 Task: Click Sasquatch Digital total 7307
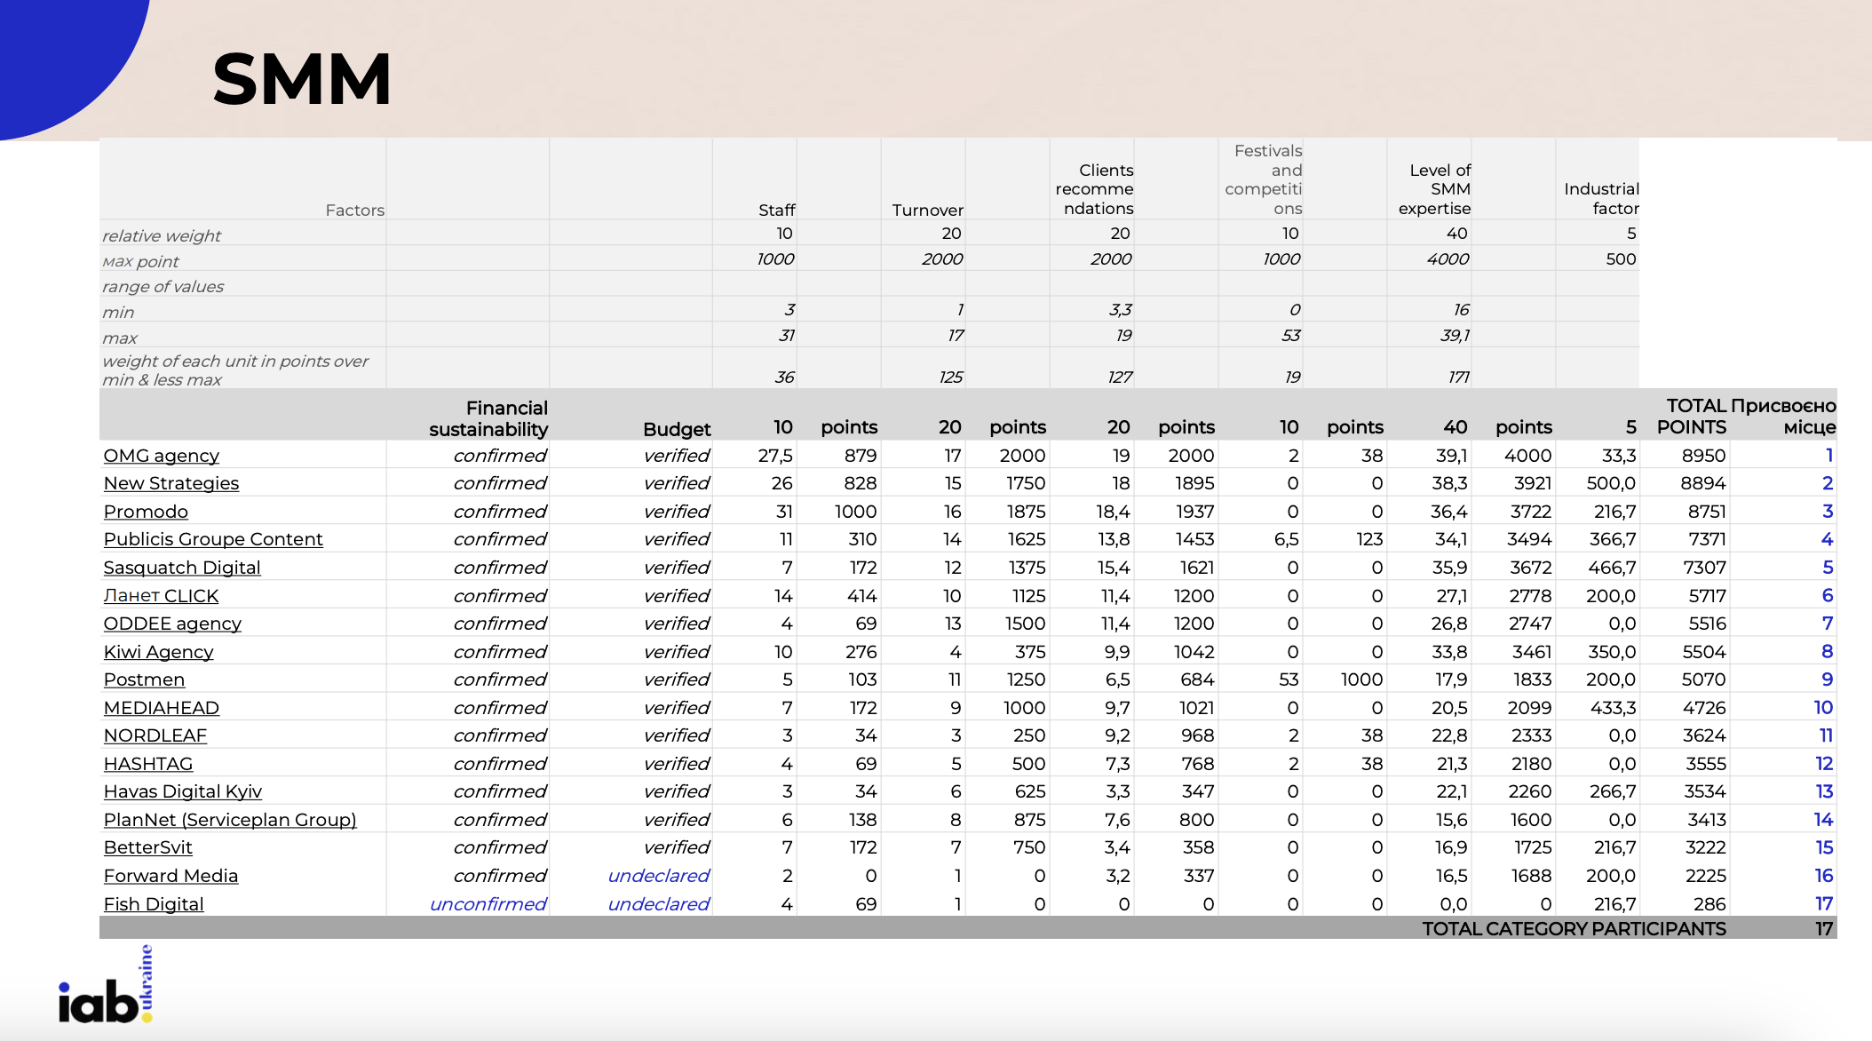(1704, 568)
